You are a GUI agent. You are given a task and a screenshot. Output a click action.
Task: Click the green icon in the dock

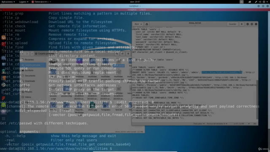pyautogui.click(x=3, y=105)
